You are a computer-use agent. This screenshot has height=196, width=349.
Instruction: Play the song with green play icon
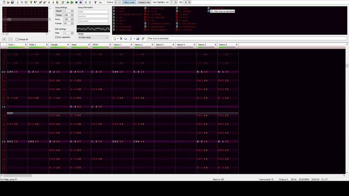pyautogui.click(x=68, y=2)
